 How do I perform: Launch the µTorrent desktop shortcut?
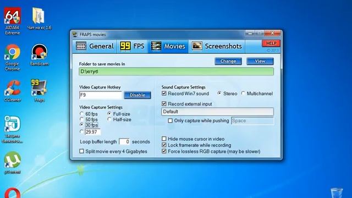(x=12, y=163)
